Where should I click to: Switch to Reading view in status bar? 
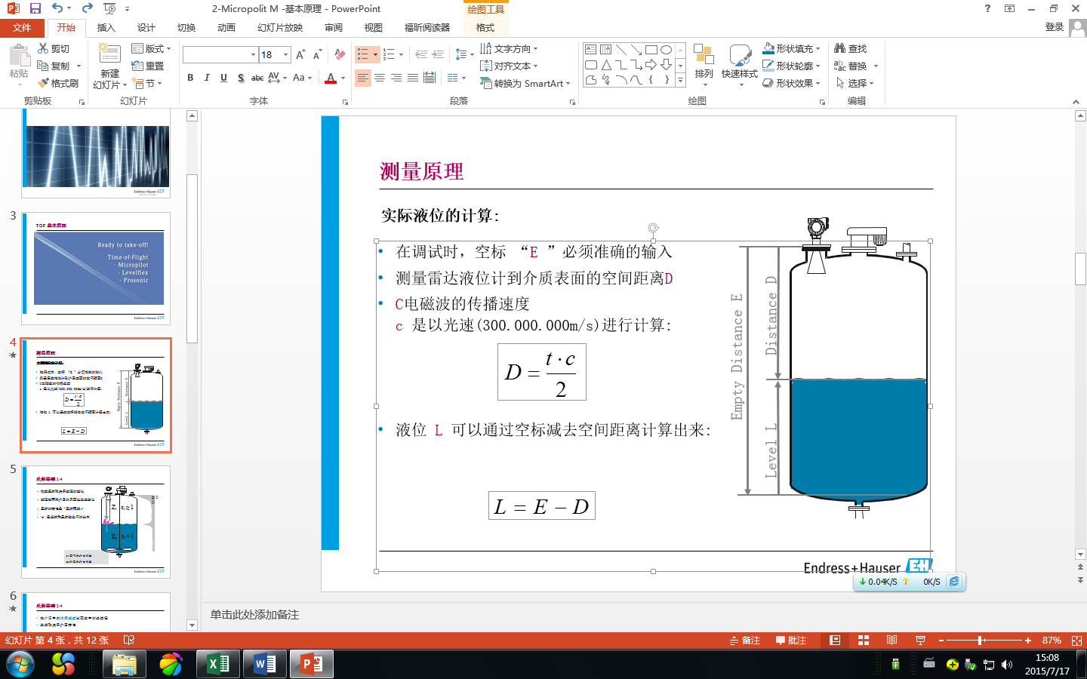pyautogui.click(x=891, y=641)
